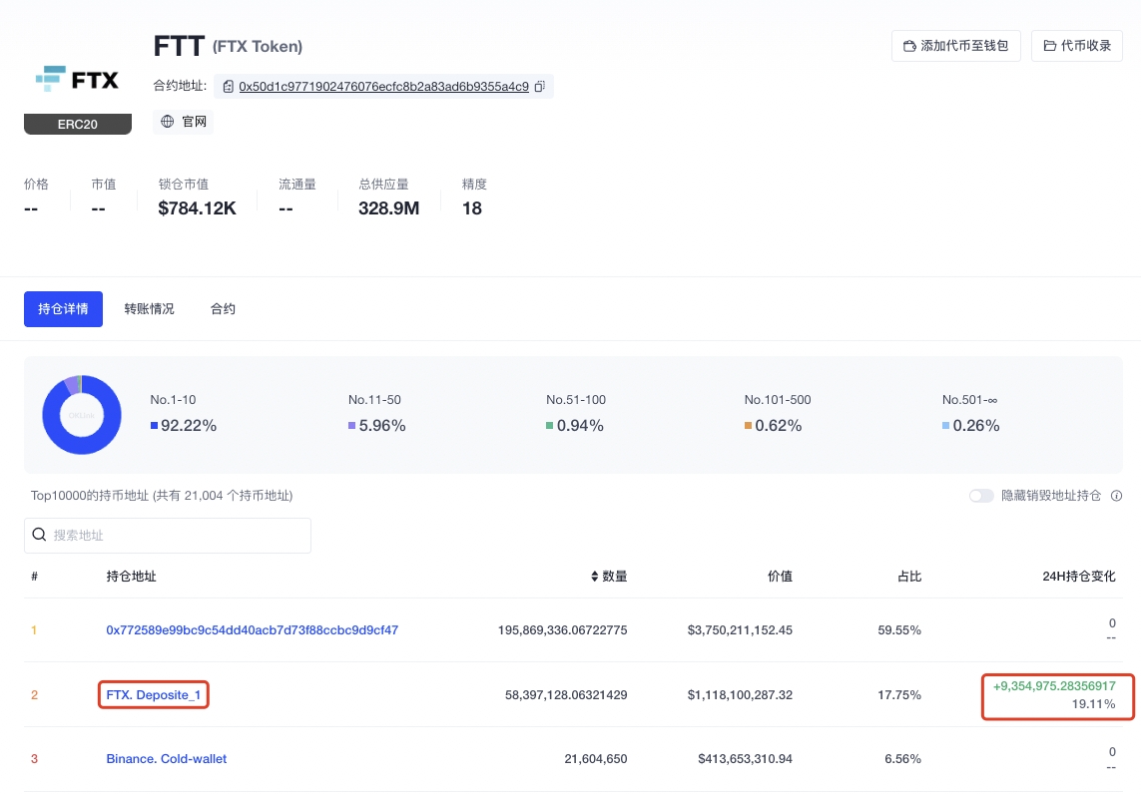Screen dimensions: 1141x794
Task: Click the magnifier icon in the address search box
Action: click(40, 536)
